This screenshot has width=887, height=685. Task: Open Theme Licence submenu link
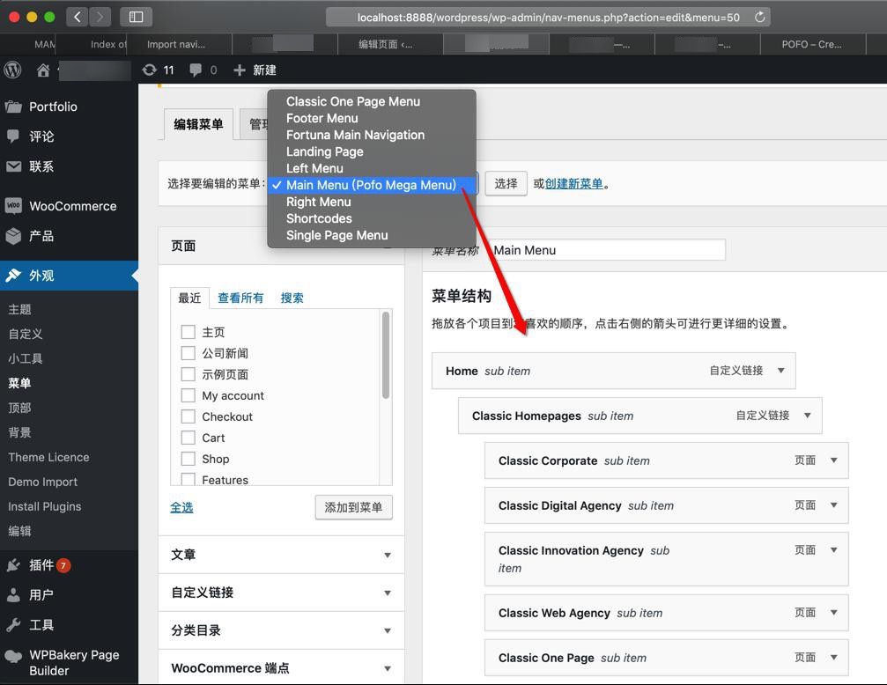click(48, 457)
